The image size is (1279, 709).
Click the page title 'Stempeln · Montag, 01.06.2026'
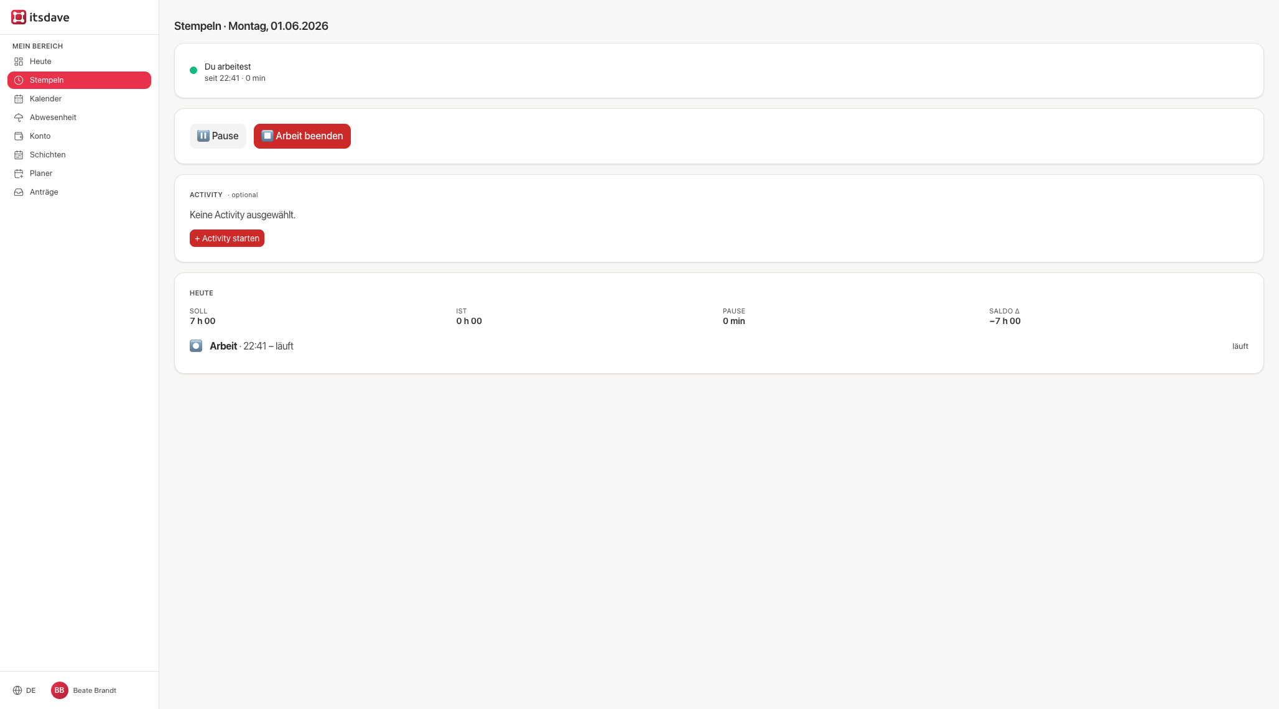pyautogui.click(x=251, y=26)
